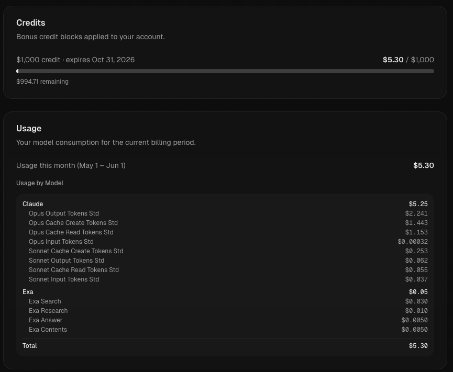Click the Sonnet Cache Create Tokens Std row
Image resolution: width=453 pixels, height=372 pixels.
tap(228, 251)
